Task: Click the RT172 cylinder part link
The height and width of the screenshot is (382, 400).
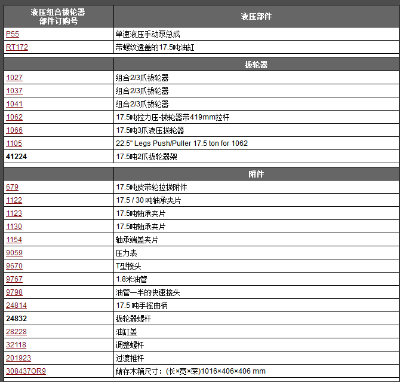Action: pos(17,47)
